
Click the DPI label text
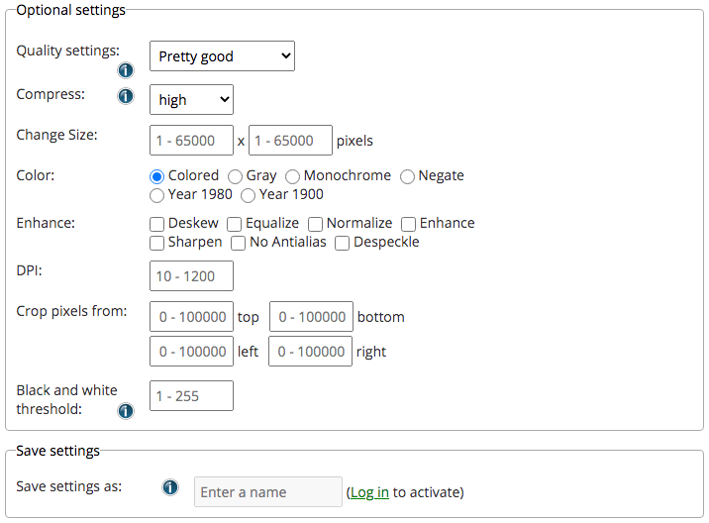[29, 270]
